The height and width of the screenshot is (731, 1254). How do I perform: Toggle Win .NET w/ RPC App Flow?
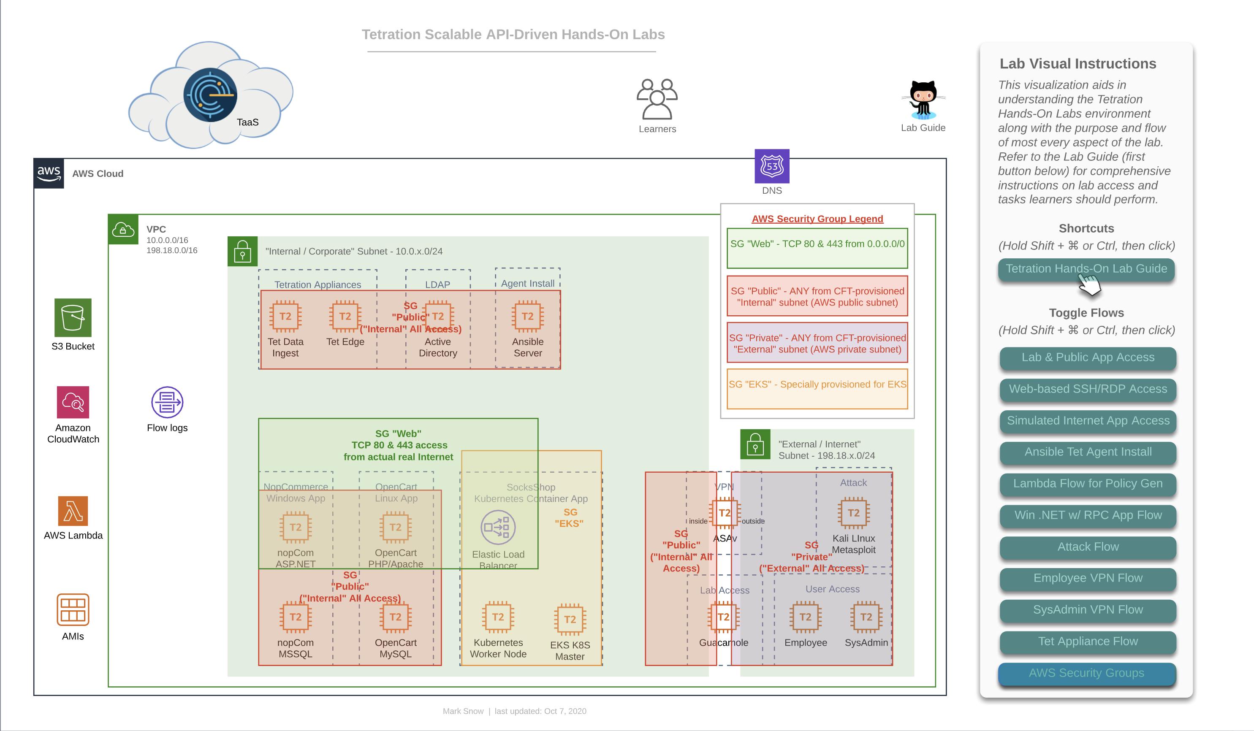tap(1088, 516)
